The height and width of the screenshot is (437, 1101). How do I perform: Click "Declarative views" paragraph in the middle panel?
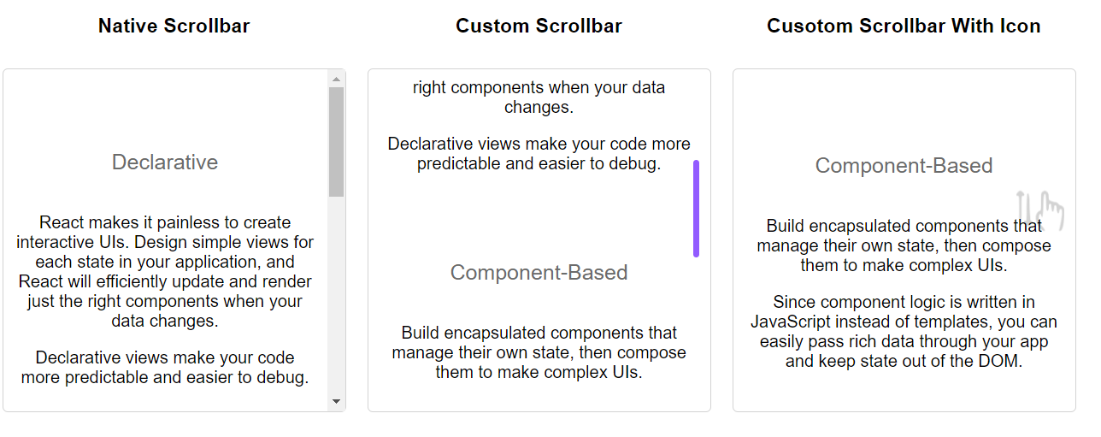point(539,153)
